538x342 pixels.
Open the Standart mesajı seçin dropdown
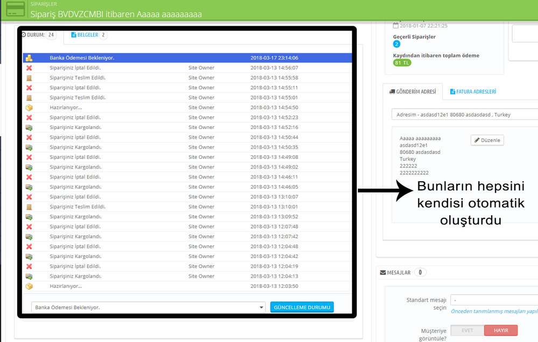coord(494,300)
